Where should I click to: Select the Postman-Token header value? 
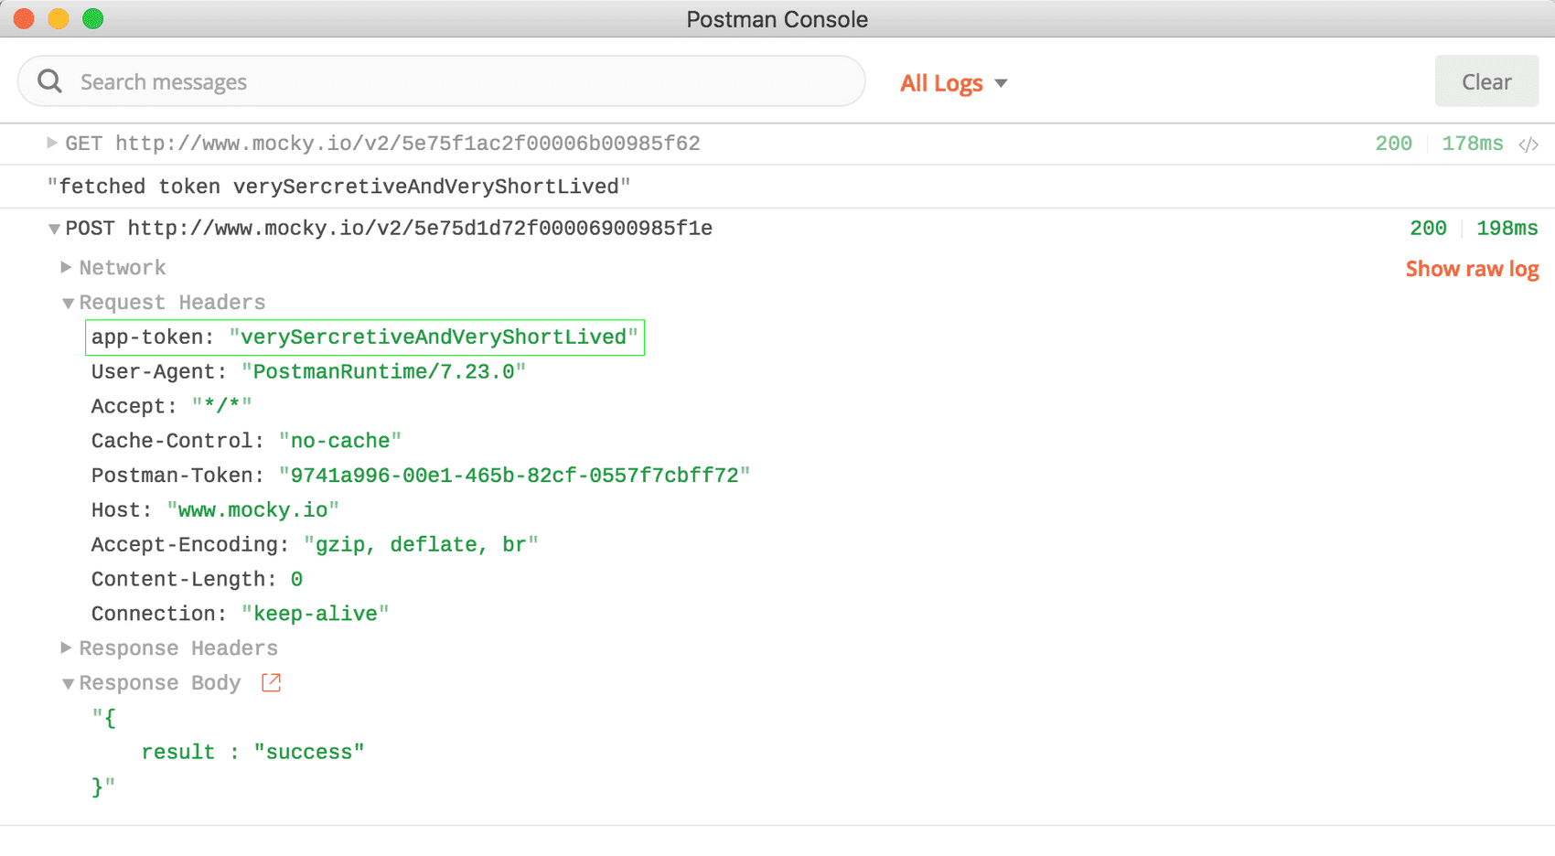515,475
